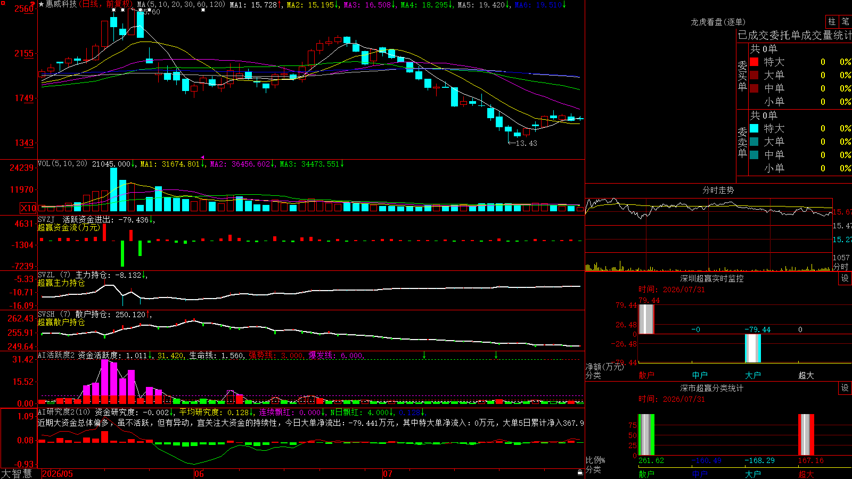Click the 小单 row under 委卖单
The width and height of the screenshot is (852, 479).
pos(800,168)
